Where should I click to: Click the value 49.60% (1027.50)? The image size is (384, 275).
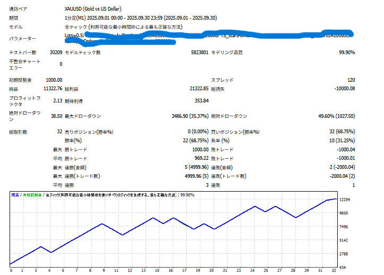(x=337, y=116)
